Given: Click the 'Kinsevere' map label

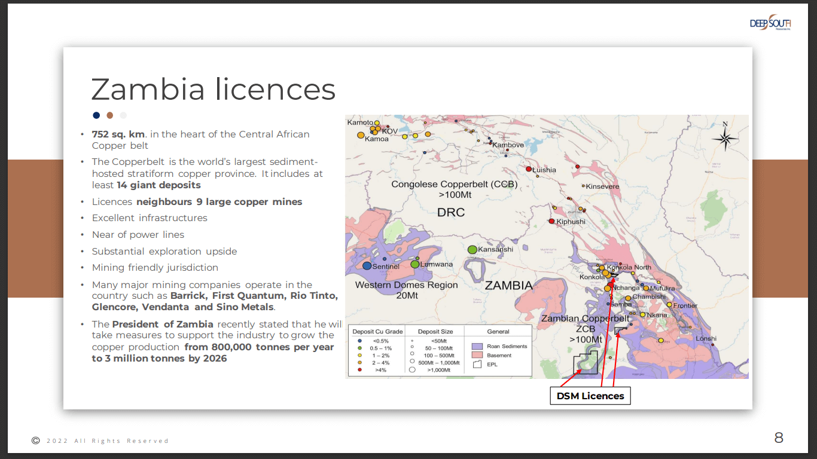Looking at the screenshot, I should click(x=602, y=186).
